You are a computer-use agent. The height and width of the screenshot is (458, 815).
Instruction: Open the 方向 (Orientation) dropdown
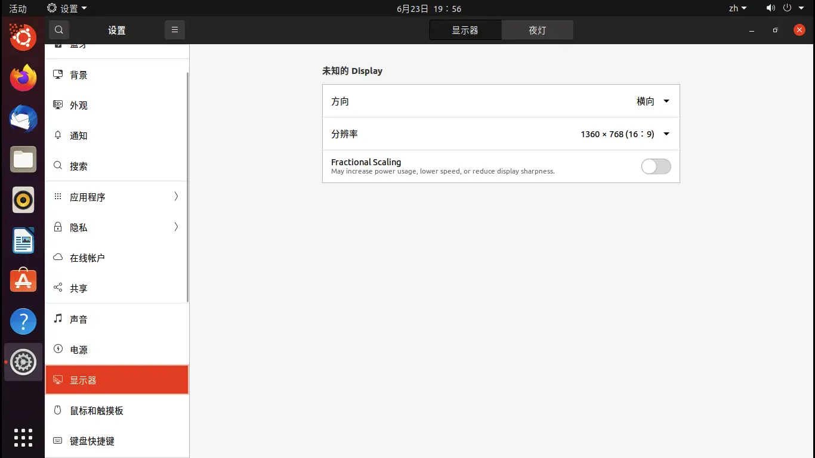click(653, 101)
